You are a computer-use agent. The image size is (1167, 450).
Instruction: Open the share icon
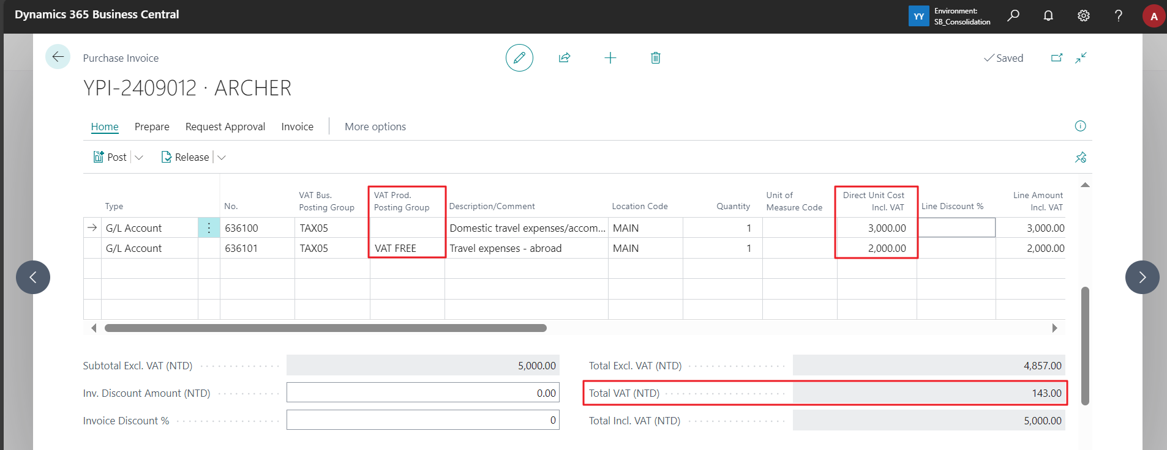(x=565, y=57)
